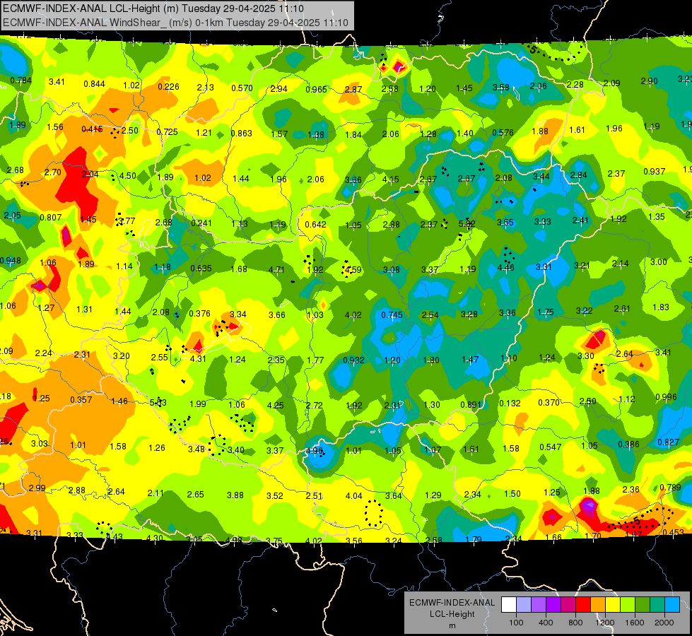
Task: Click the wind shear value 0.376
Action: pos(199,313)
